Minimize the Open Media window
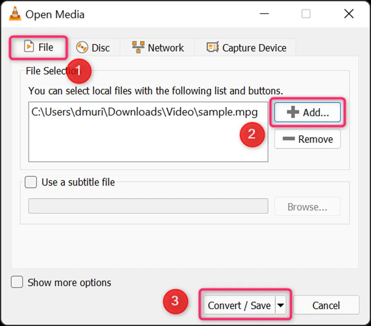 [264, 14]
